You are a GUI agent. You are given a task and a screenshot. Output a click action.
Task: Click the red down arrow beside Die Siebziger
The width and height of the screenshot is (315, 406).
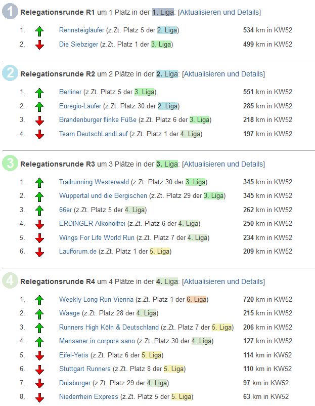tap(39, 45)
